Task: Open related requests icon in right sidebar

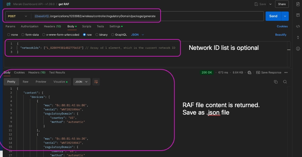Action: tap(298, 37)
